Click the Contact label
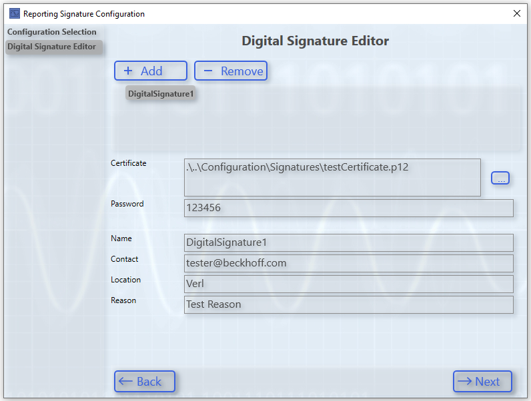The image size is (531, 401). (124, 259)
